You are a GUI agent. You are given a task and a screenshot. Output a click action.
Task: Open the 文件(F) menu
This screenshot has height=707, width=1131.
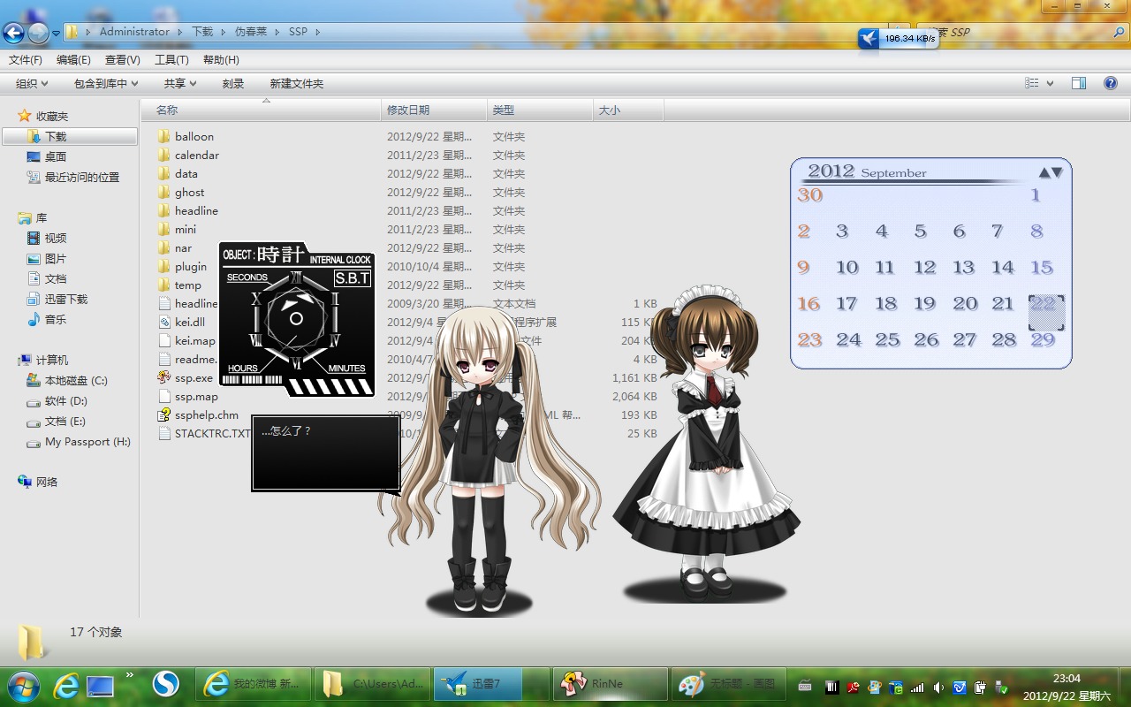tap(26, 60)
